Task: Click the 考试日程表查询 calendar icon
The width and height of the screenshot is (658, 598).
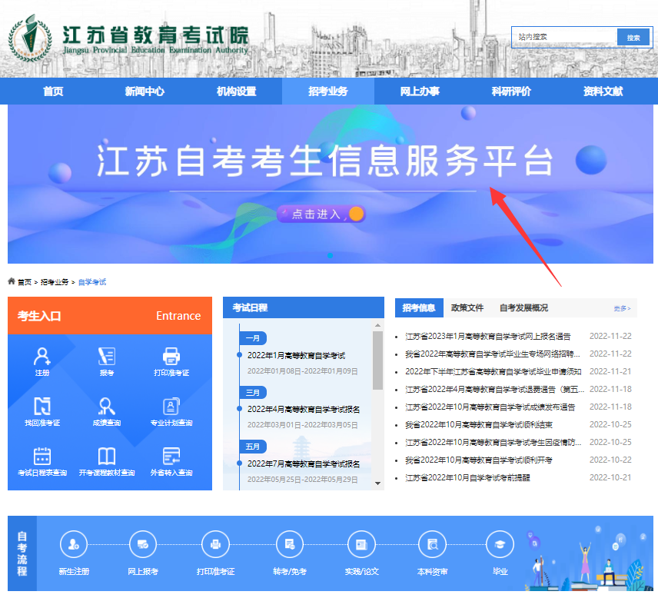Action: click(x=42, y=456)
